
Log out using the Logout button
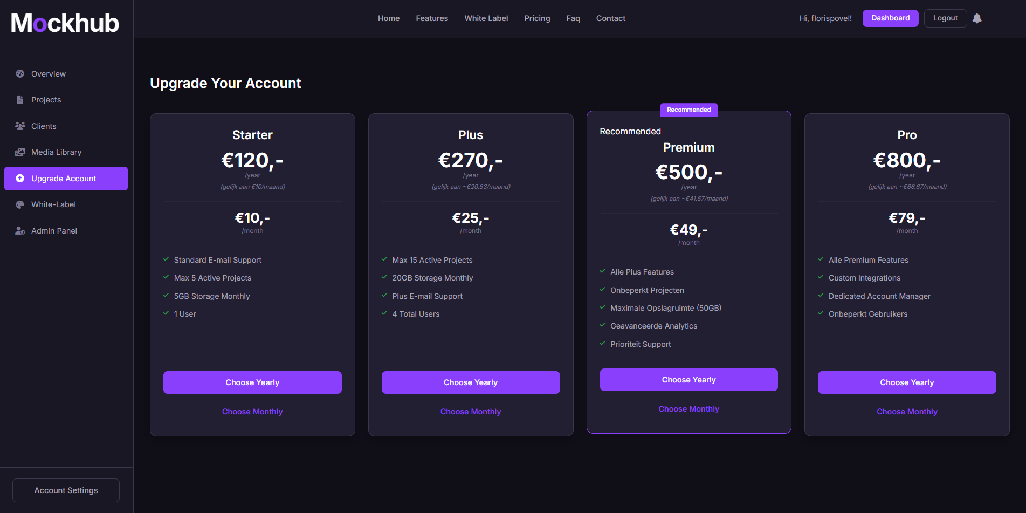click(945, 18)
